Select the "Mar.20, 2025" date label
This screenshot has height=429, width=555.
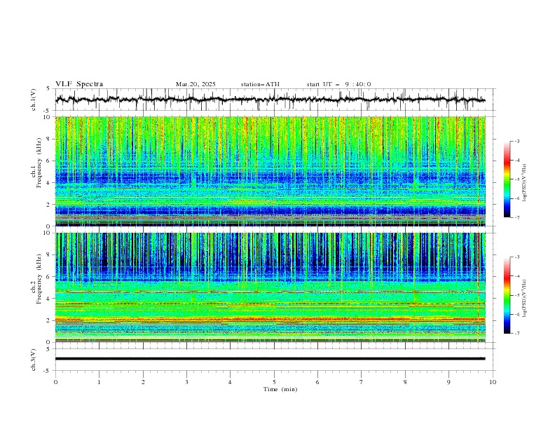tap(196, 84)
